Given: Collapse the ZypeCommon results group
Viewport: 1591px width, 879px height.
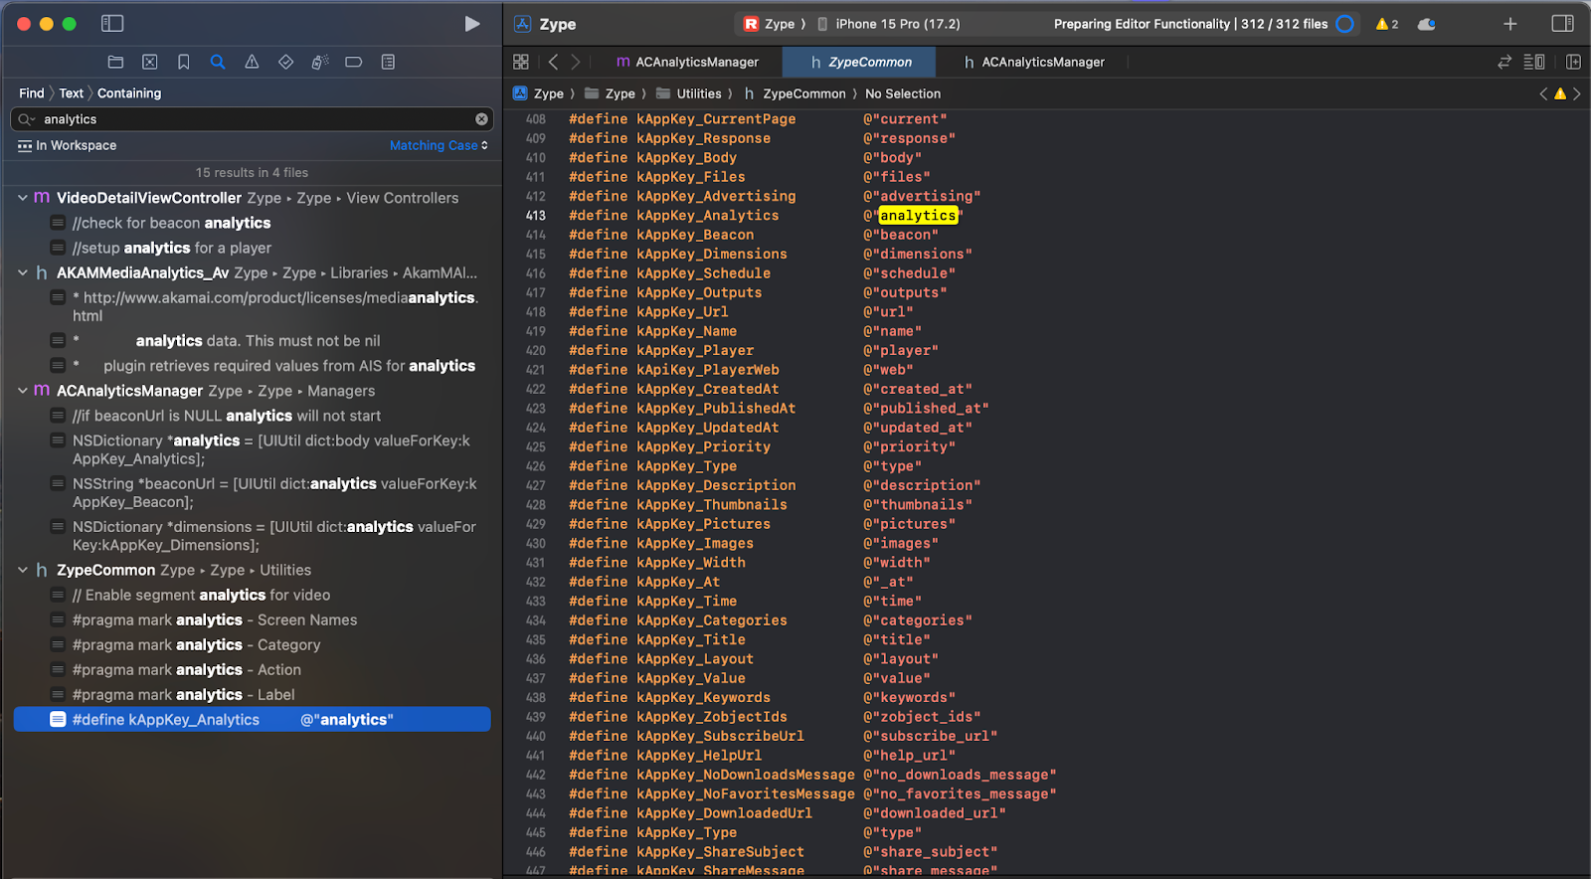Looking at the screenshot, I should pyautogui.click(x=22, y=570).
